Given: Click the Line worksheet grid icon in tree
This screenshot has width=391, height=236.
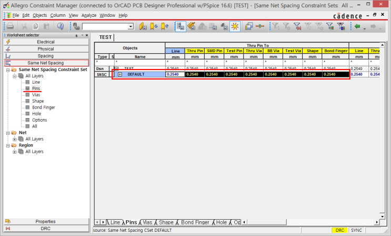Looking at the screenshot, I should 27,82.
